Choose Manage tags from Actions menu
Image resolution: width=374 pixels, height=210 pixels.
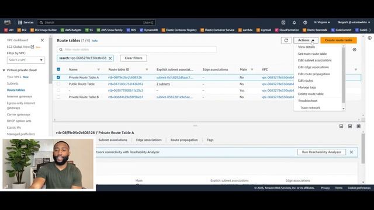(307, 87)
